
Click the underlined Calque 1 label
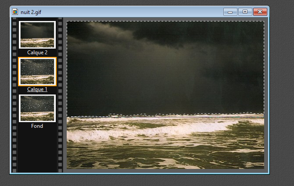click(x=37, y=89)
